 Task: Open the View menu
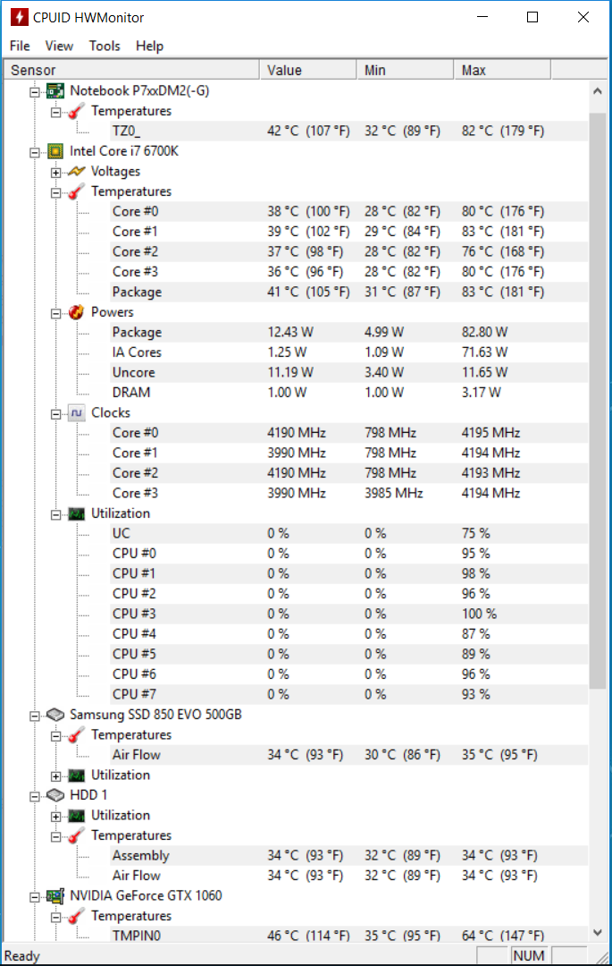(59, 47)
